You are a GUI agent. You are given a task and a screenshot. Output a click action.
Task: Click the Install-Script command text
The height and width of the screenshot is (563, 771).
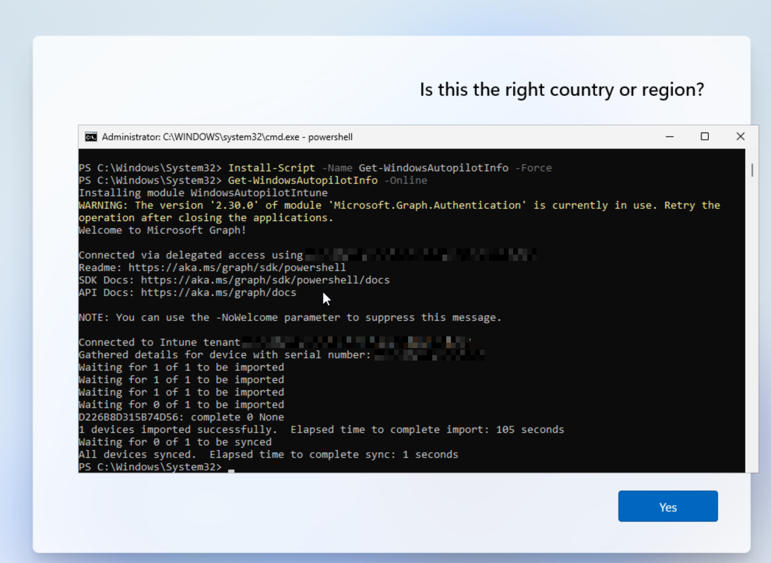point(271,167)
